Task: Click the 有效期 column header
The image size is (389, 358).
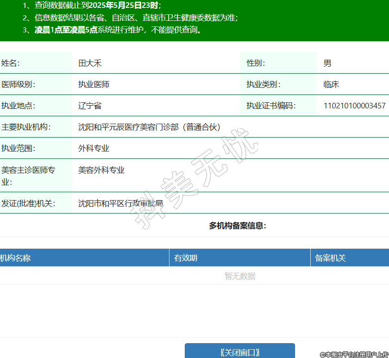Action: click(x=186, y=258)
